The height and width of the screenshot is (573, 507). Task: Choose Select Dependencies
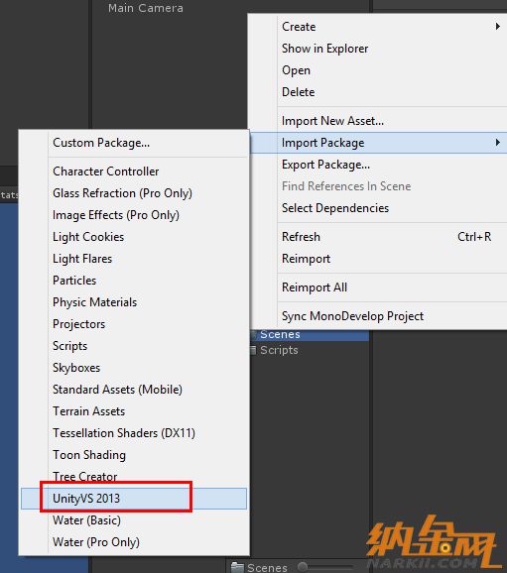(x=378, y=208)
